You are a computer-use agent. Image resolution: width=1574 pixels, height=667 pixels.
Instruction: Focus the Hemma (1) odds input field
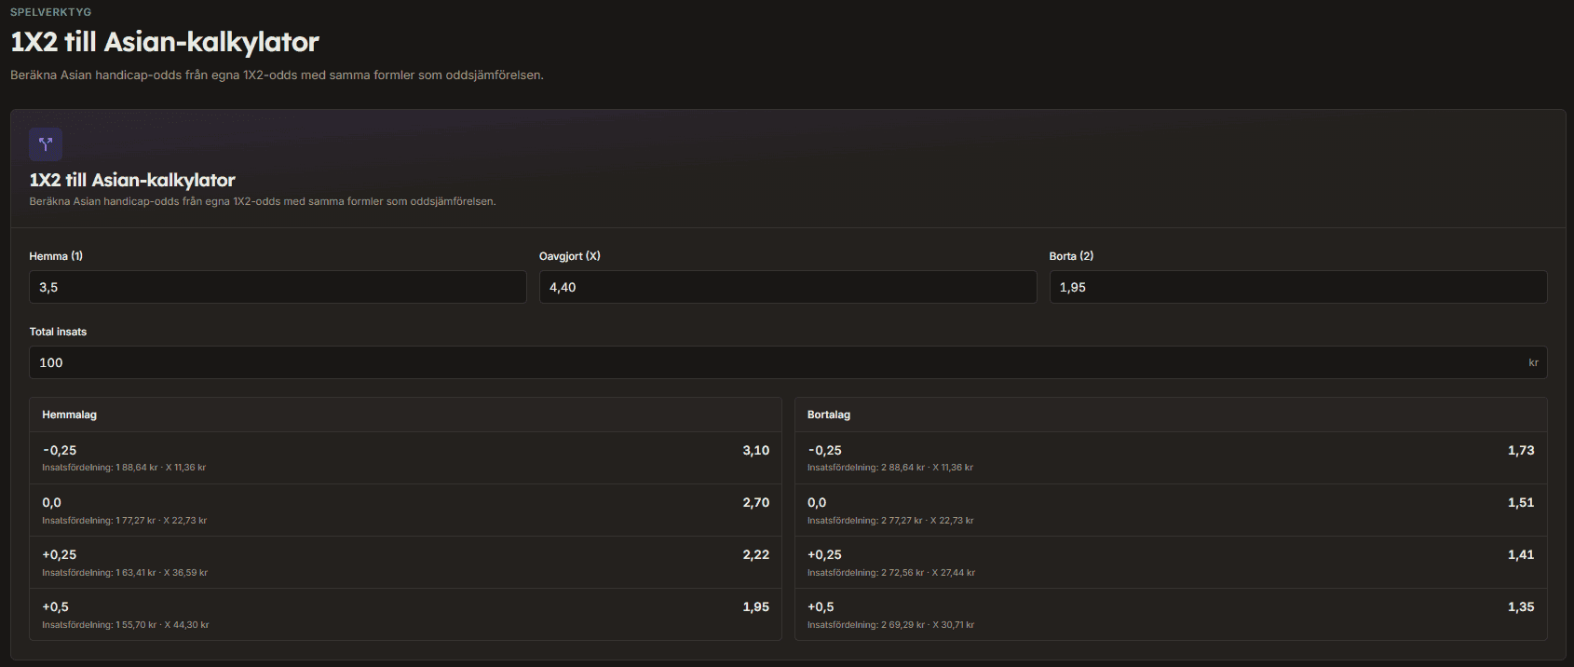point(278,287)
